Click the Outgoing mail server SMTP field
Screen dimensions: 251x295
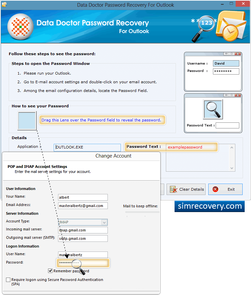click(83, 238)
